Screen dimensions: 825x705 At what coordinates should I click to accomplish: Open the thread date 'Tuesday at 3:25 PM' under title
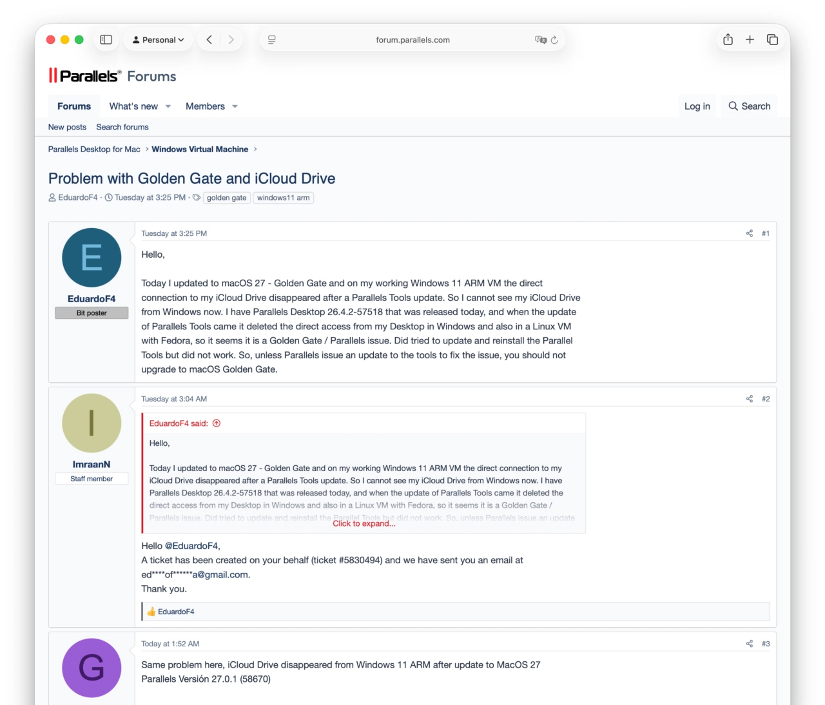point(150,197)
